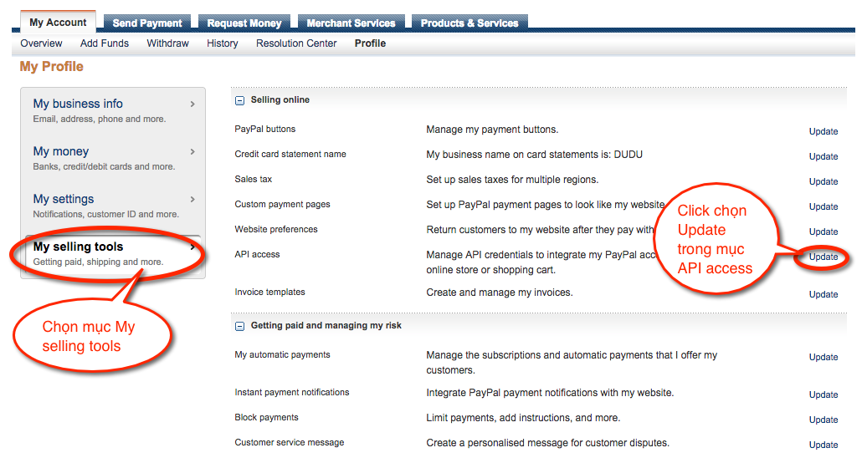Click 'Website preferences' row label
Screen dimensions: 862x458
(276, 230)
